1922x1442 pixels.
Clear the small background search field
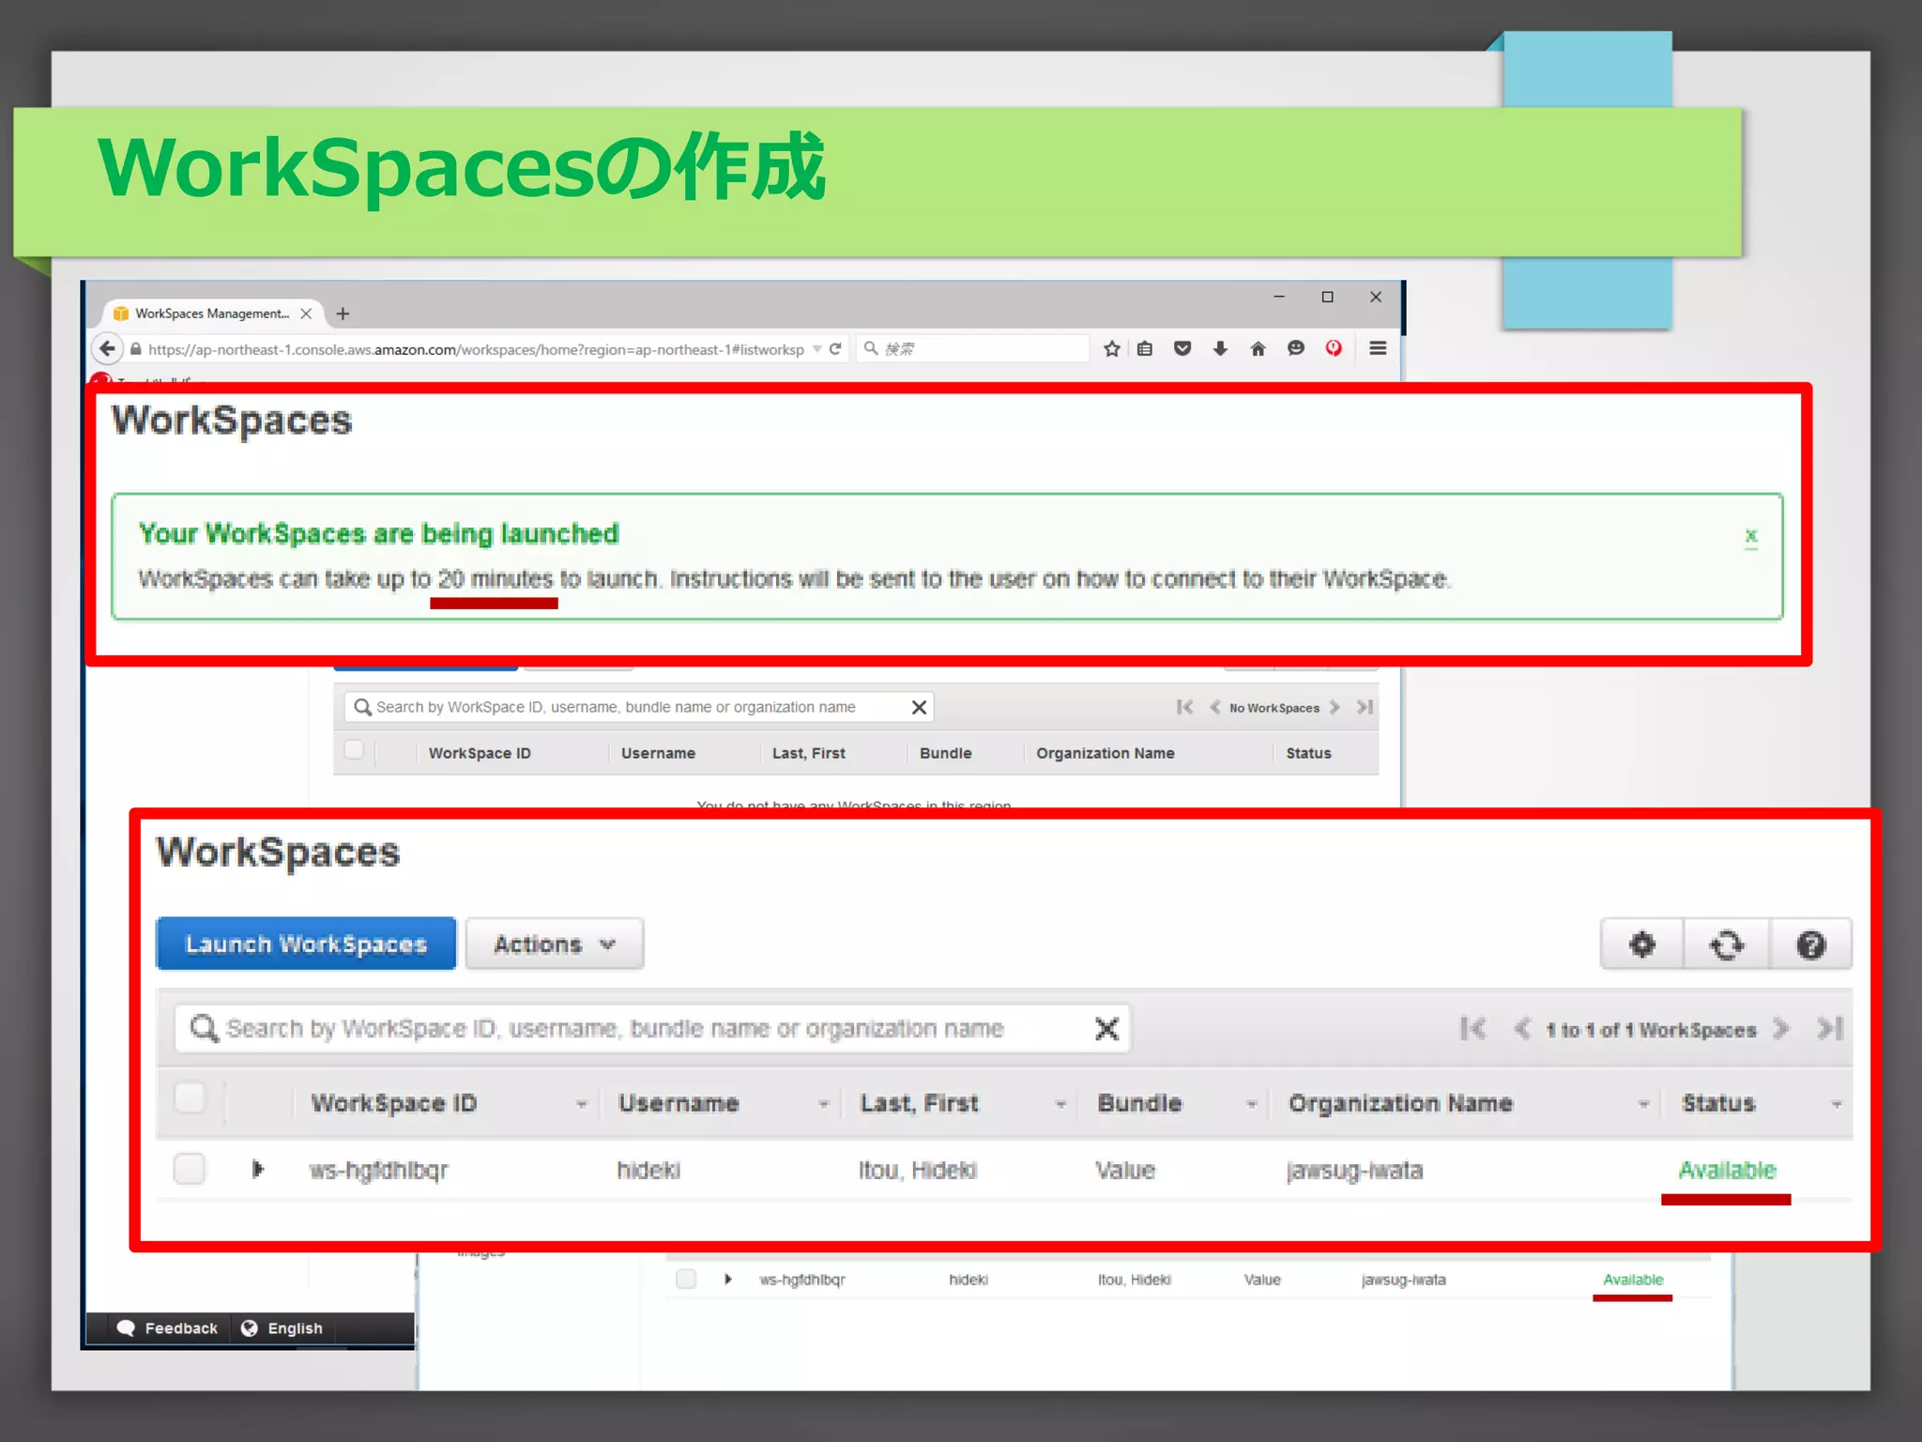click(x=919, y=707)
